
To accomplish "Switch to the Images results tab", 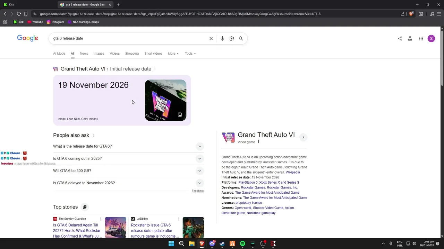I will point(99,54).
